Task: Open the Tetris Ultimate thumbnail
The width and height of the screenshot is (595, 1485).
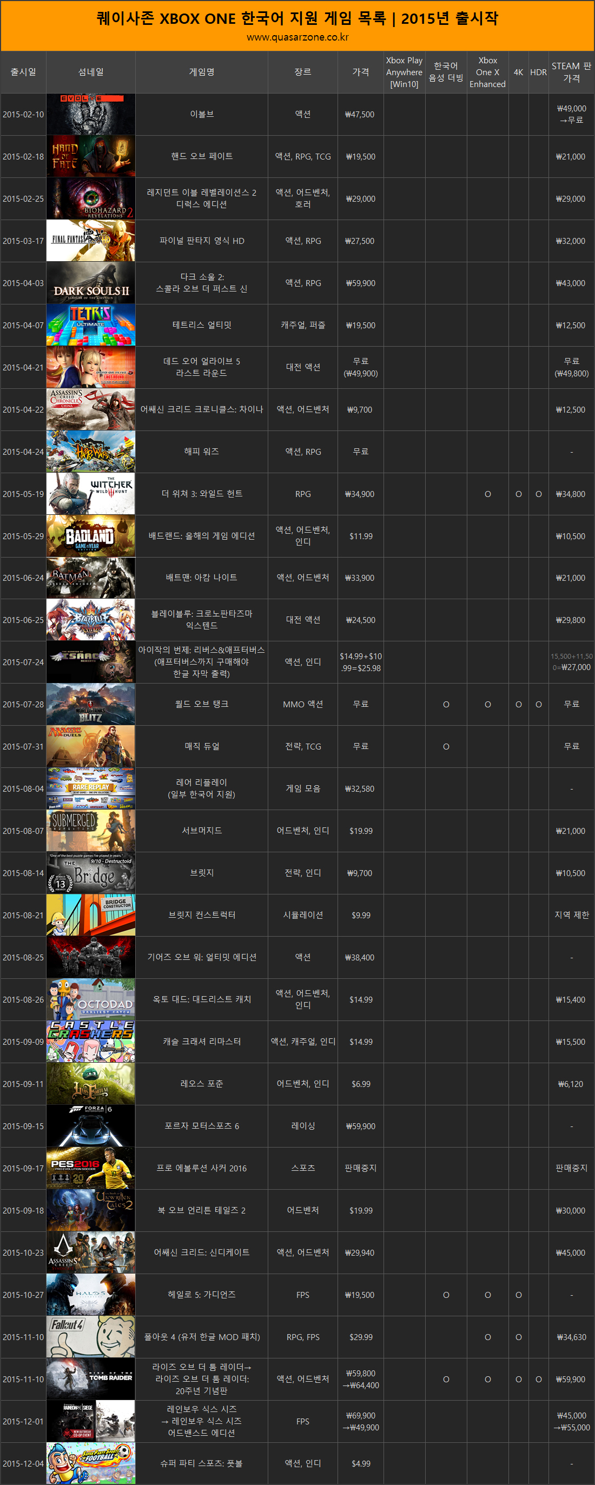Action: [x=91, y=325]
